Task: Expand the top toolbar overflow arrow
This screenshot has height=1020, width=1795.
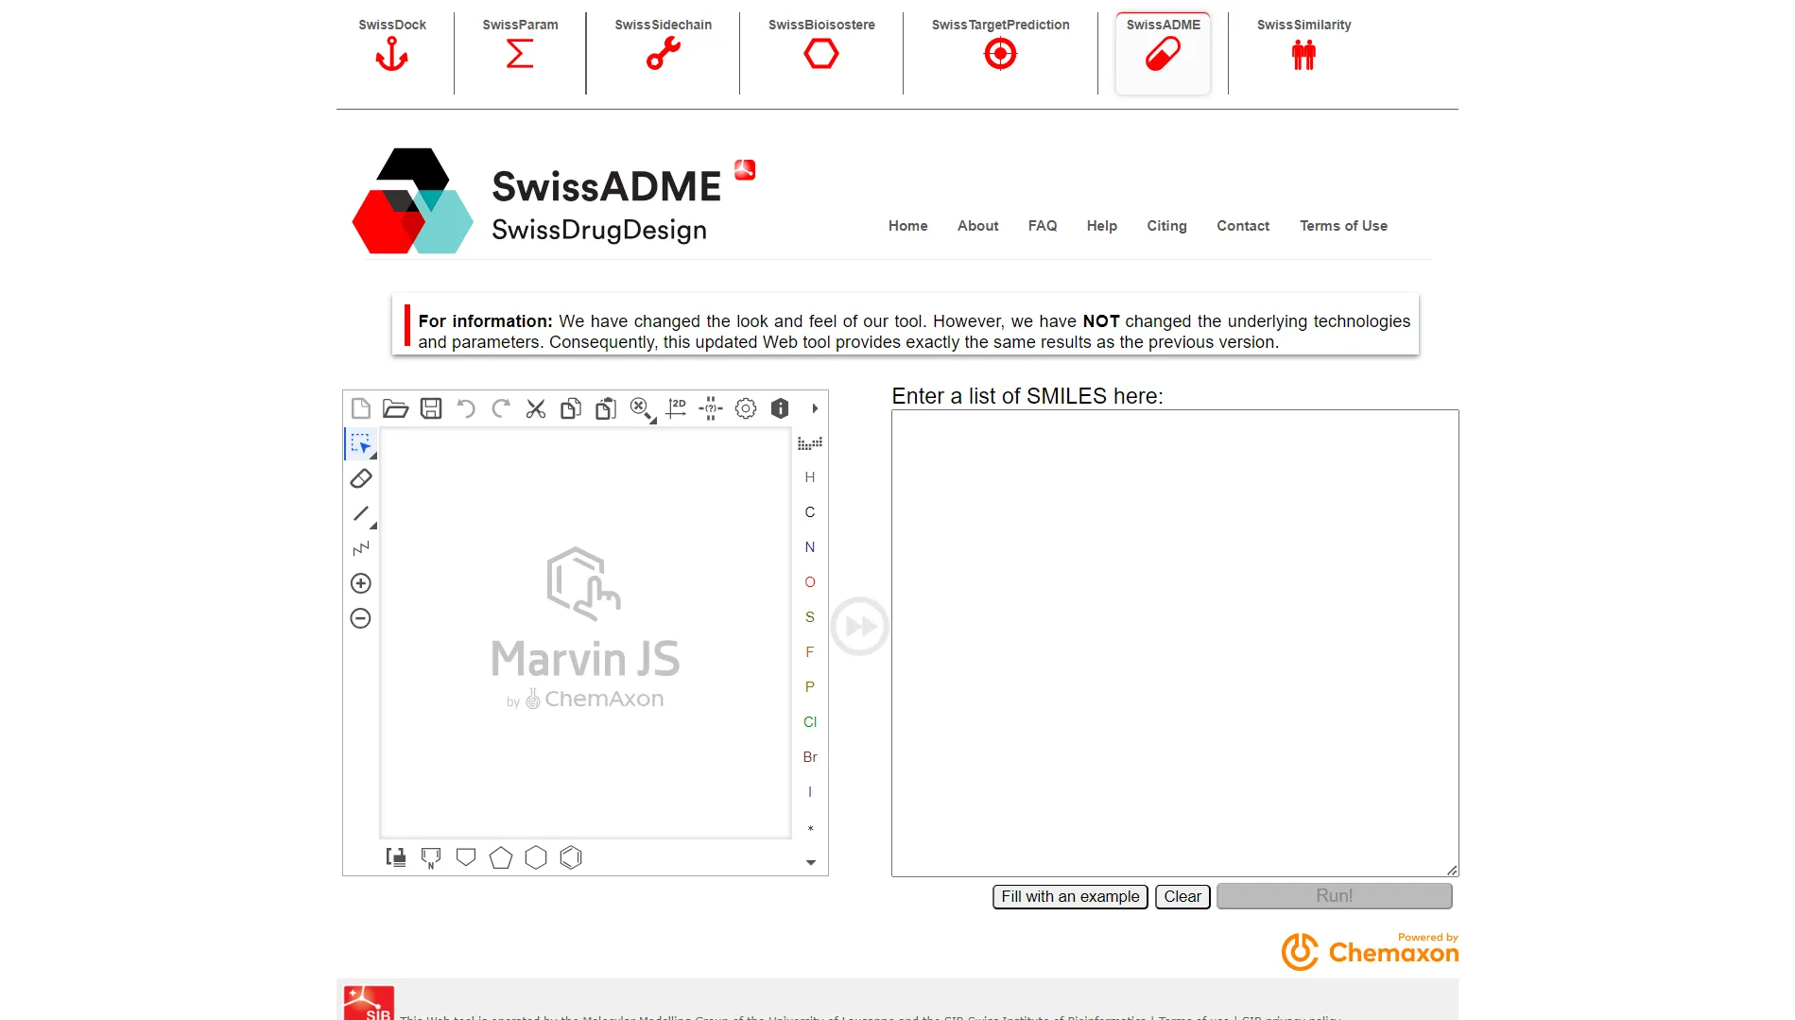Action: pyautogui.click(x=815, y=408)
